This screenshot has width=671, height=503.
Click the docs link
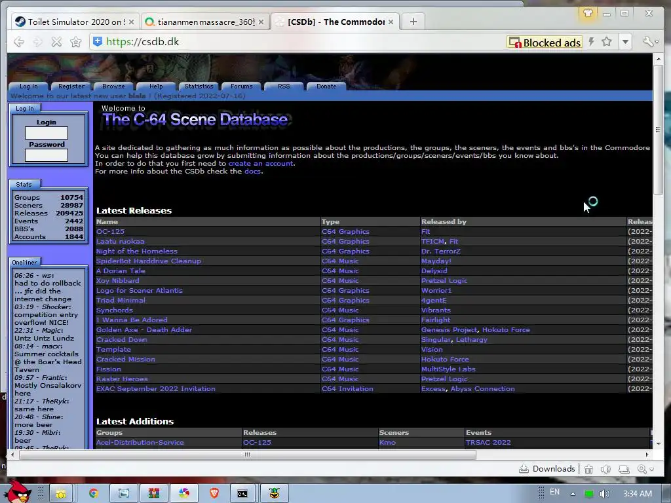(252, 171)
